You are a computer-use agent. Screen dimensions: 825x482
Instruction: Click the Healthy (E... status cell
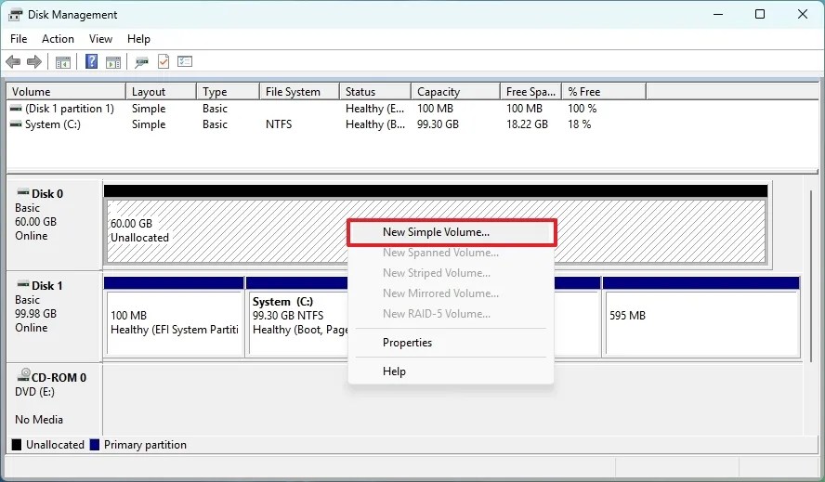pos(375,109)
